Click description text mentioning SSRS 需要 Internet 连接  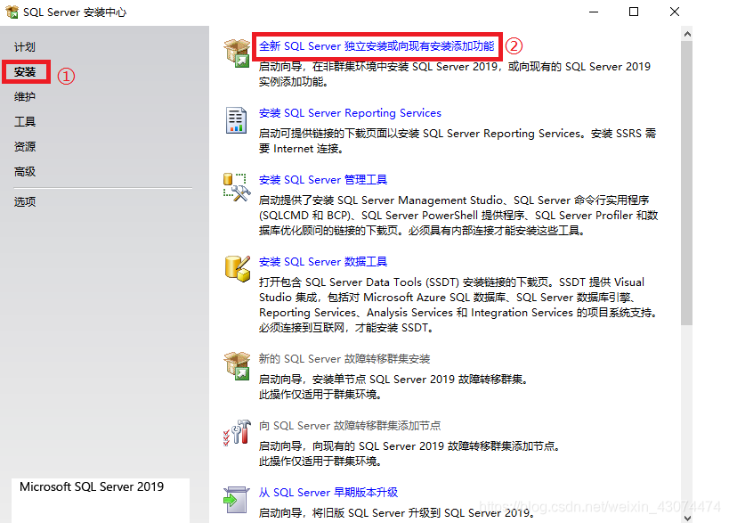458,141
